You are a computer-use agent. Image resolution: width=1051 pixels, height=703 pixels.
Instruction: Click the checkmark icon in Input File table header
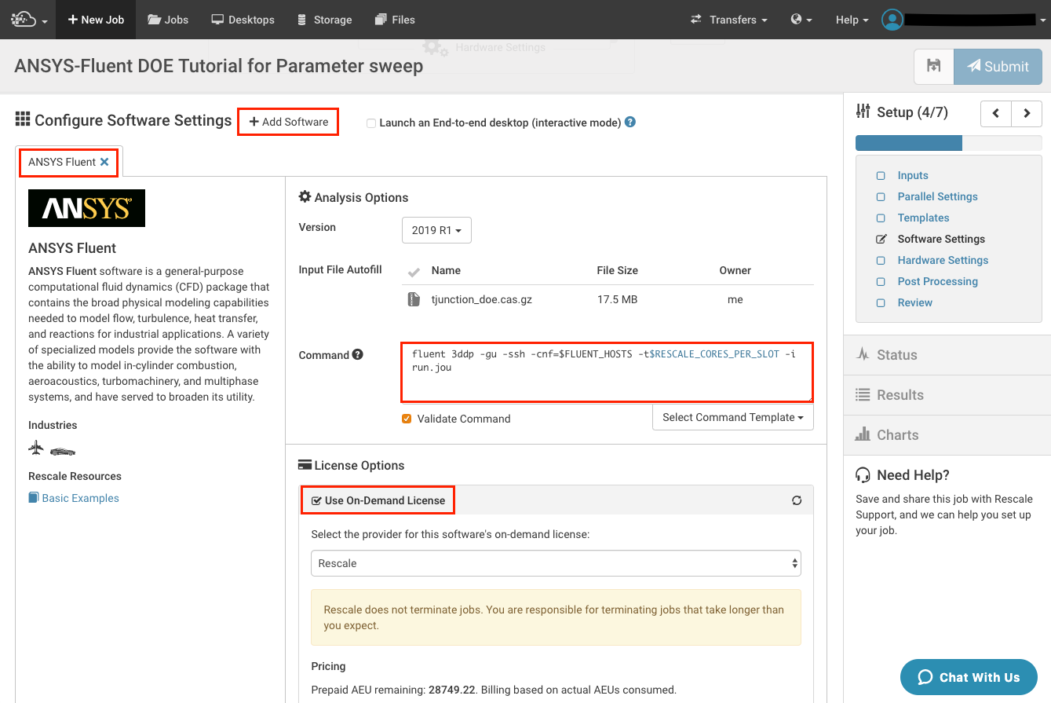point(414,272)
